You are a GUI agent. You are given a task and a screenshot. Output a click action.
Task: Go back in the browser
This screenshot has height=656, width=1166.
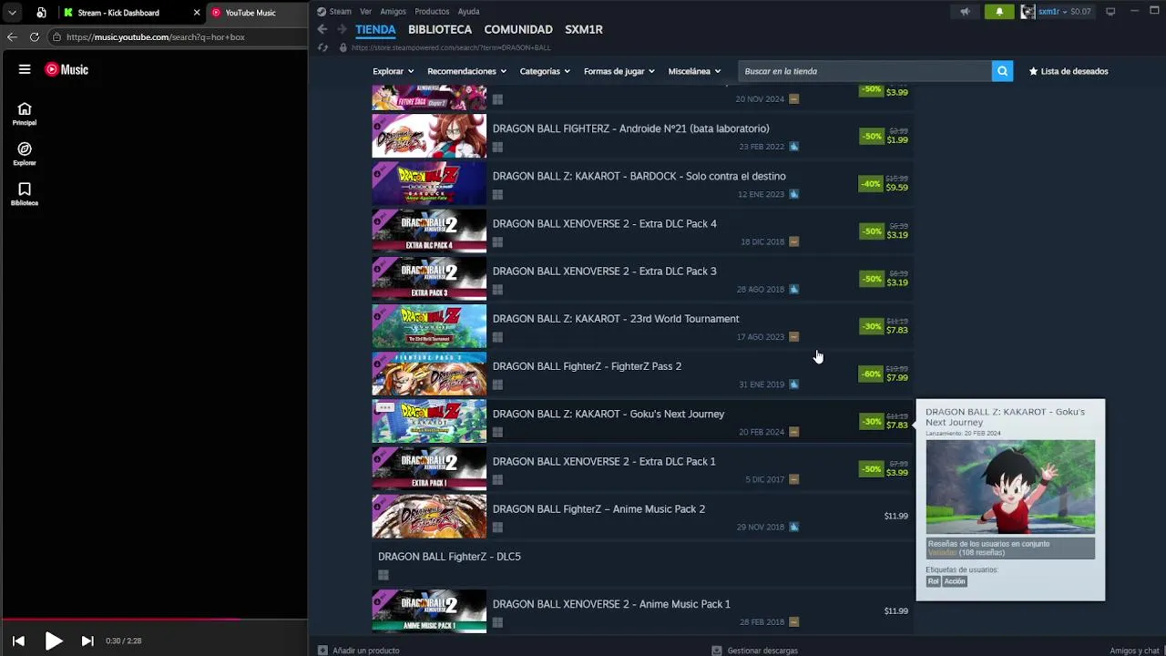click(x=11, y=37)
